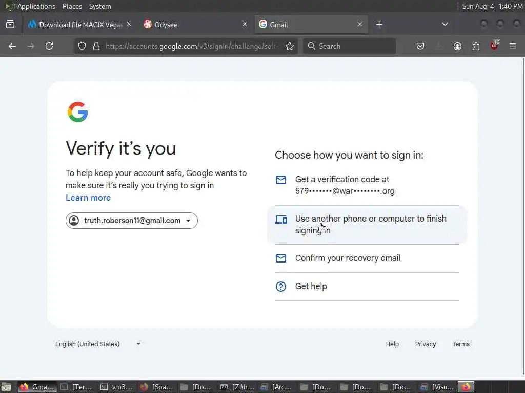Click the Firefox View icon left of tabs
The width and height of the screenshot is (525, 393).
10,25
